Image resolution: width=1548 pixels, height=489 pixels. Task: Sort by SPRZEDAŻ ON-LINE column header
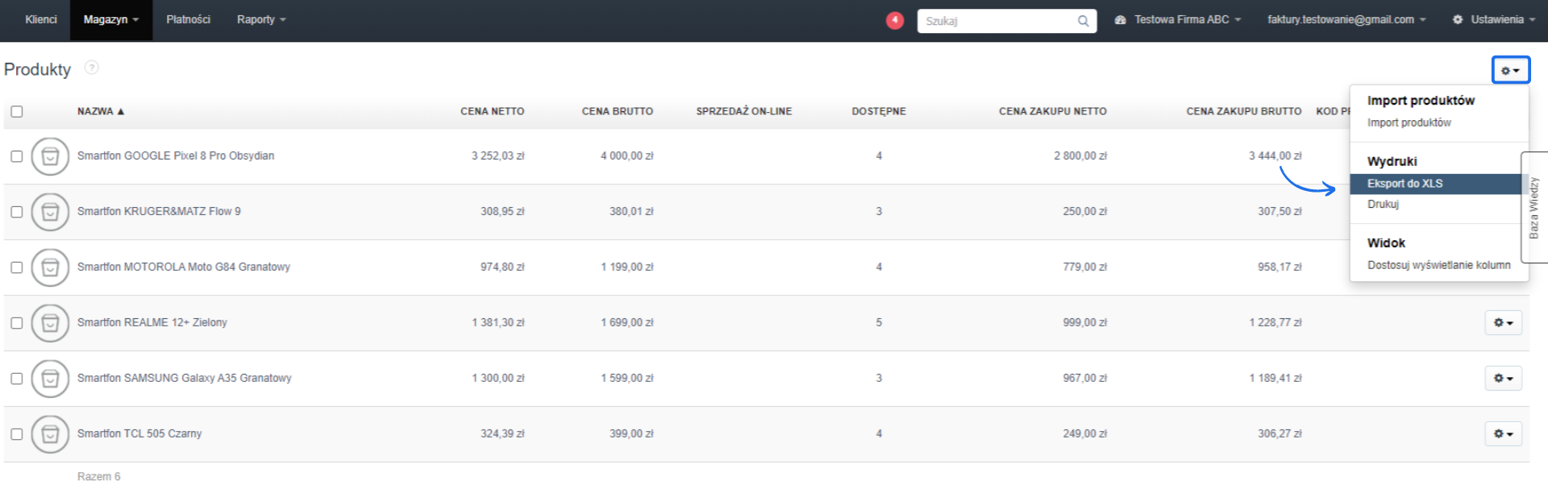click(744, 111)
